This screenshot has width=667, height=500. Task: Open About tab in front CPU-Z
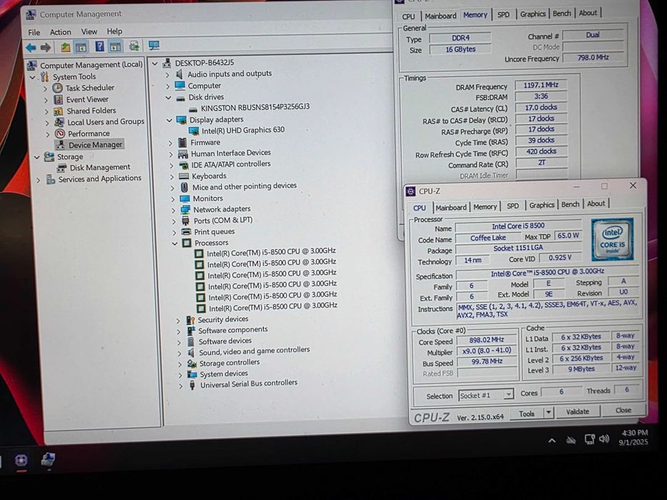[596, 204]
